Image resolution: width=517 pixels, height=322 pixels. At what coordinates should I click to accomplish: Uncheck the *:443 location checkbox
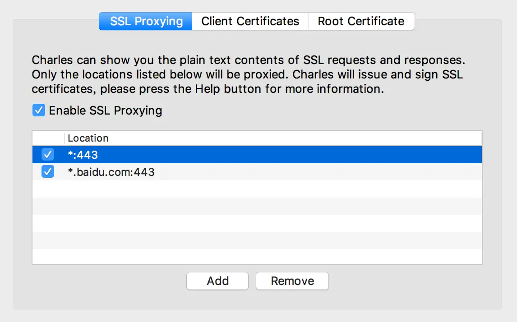pyautogui.click(x=48, y=154)
